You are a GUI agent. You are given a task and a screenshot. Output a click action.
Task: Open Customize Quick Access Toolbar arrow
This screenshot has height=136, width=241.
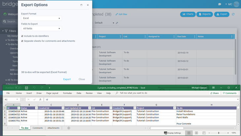(x=49, y=88)
